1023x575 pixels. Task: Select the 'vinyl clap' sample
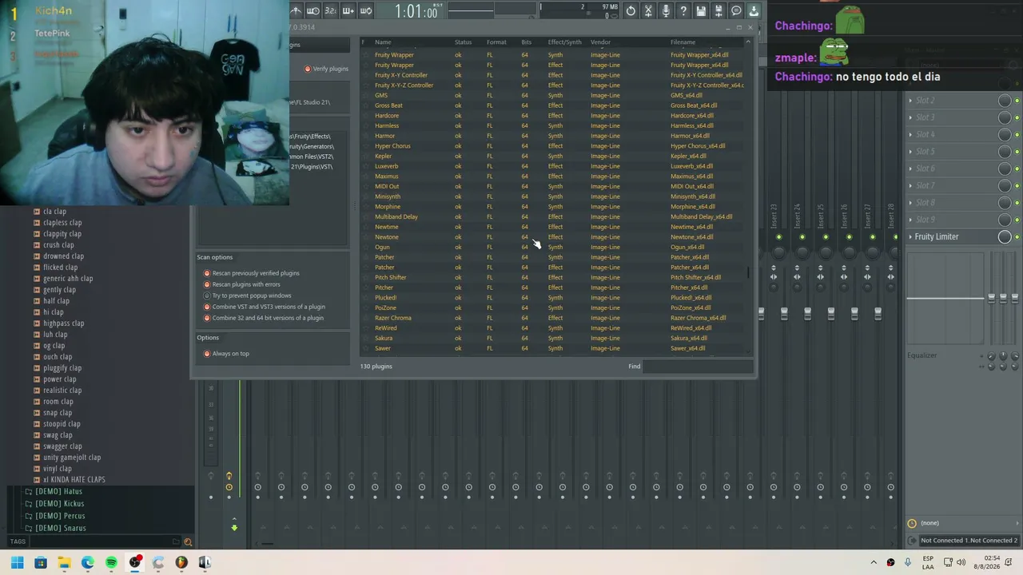[58, 469]
